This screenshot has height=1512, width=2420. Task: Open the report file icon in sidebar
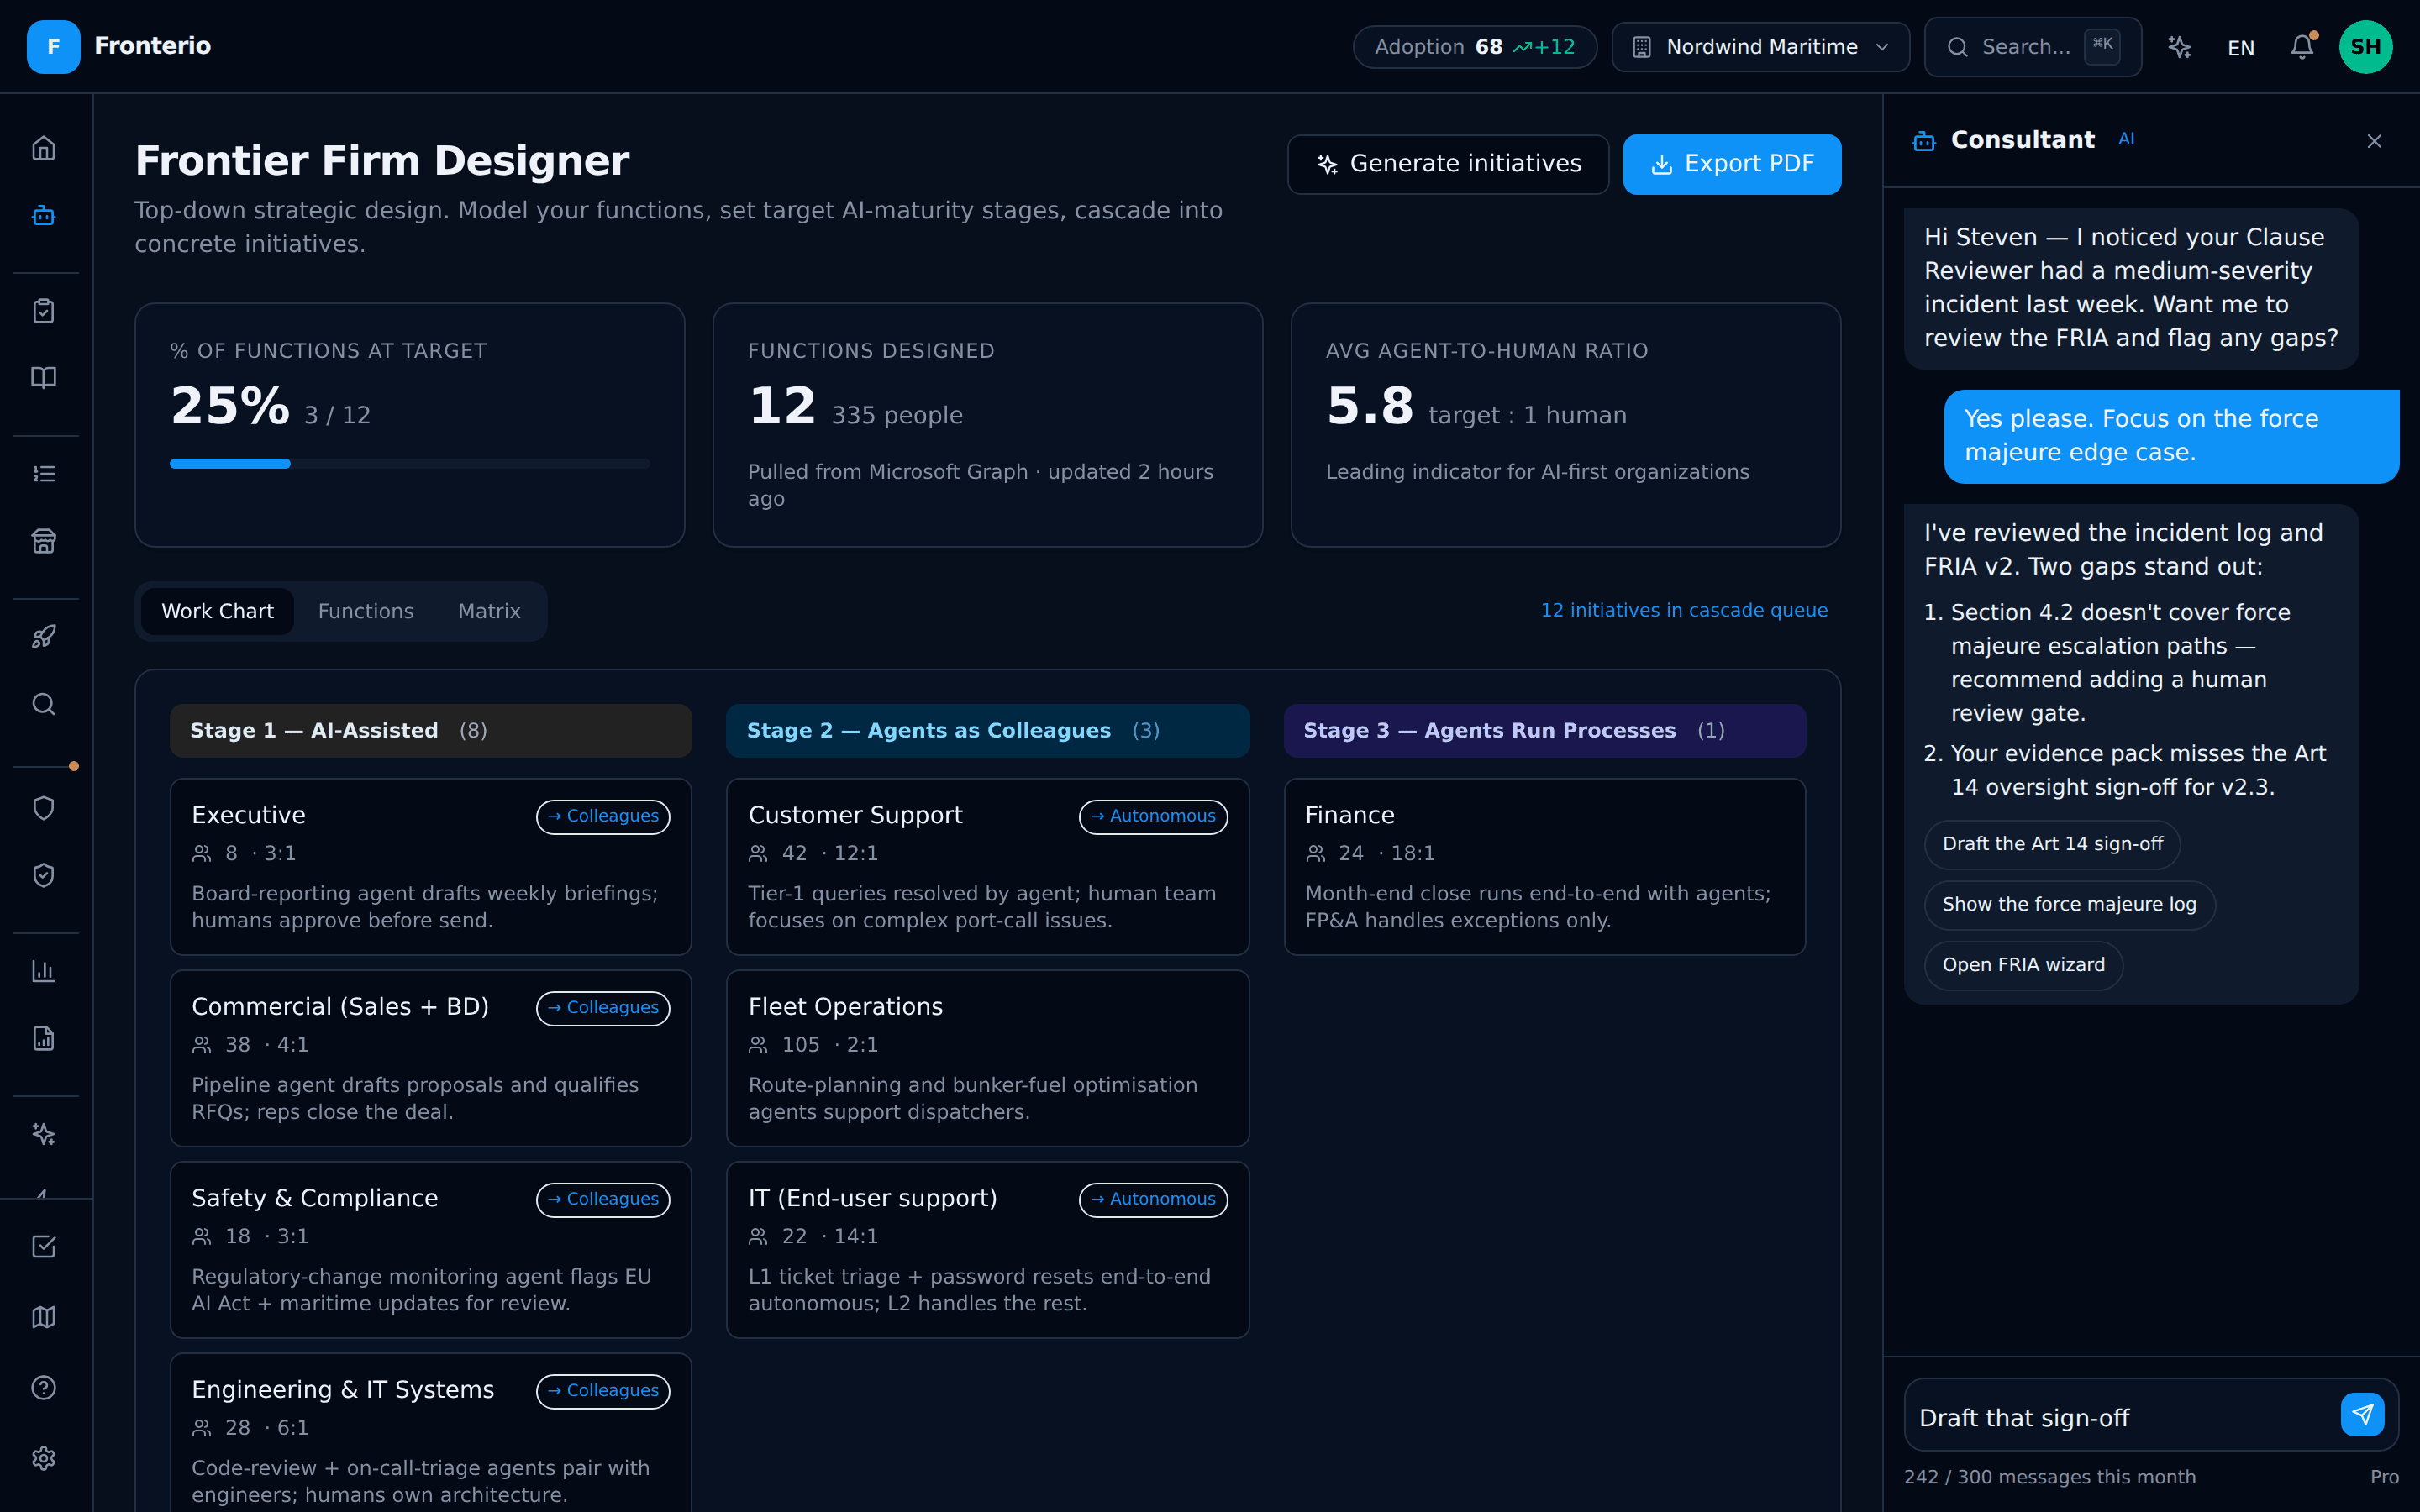[x=44, y=1038]
